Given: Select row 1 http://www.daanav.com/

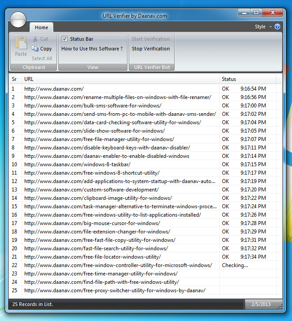Looking at the screenshot, I should coord(146,89).
